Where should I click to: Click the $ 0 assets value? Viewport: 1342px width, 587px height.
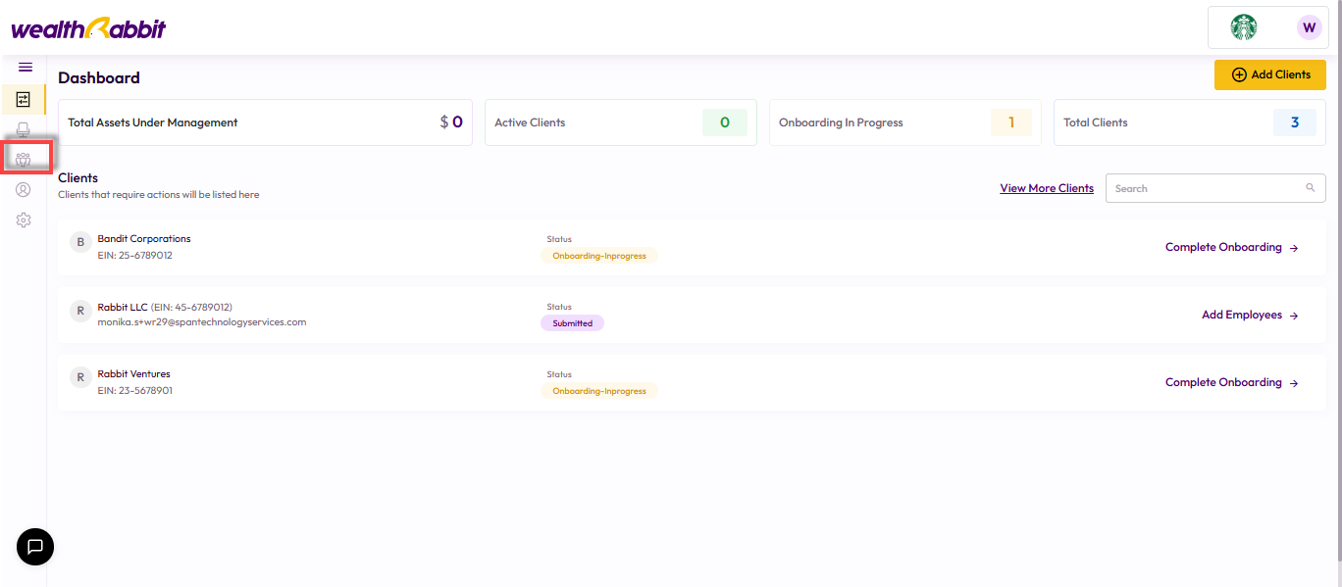451,122
